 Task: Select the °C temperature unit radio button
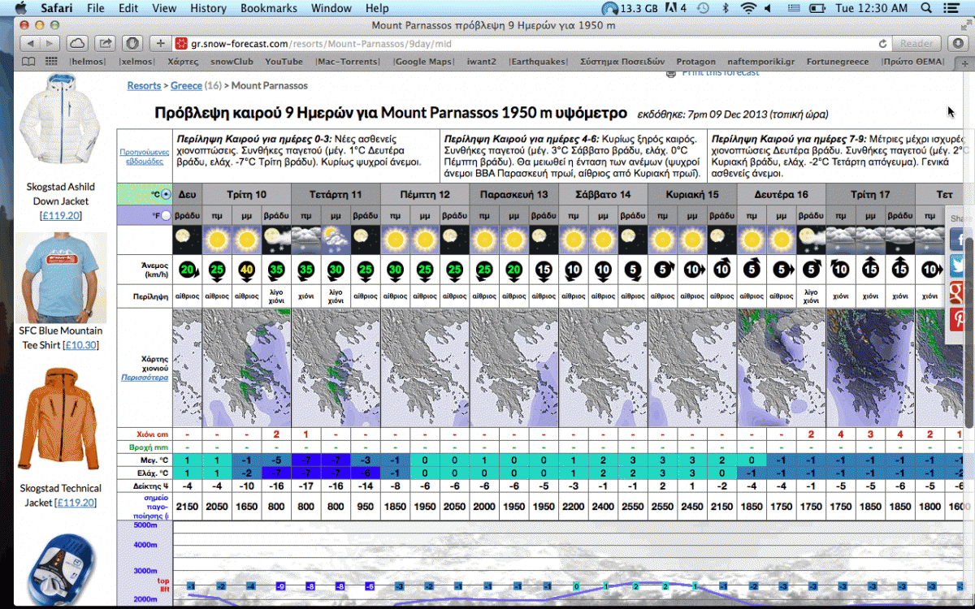(166, 195)
